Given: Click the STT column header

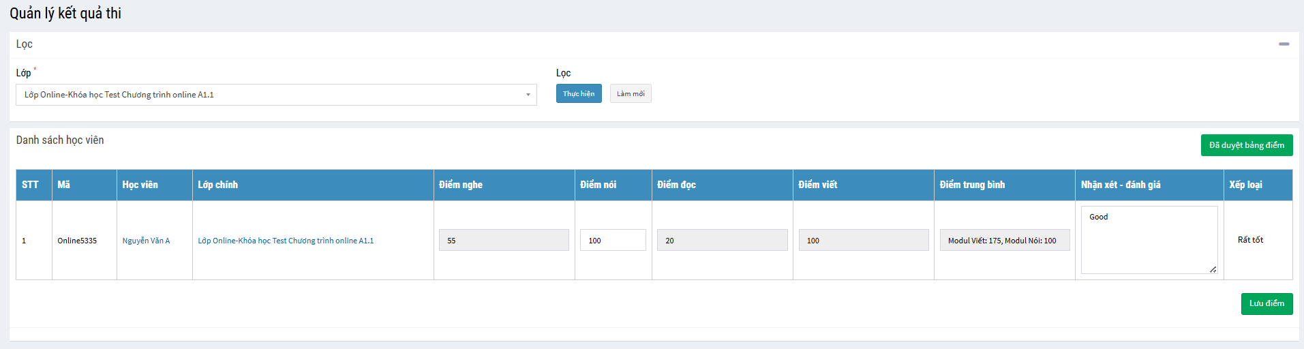Looking at the screenshot, I should pos(30,185).
